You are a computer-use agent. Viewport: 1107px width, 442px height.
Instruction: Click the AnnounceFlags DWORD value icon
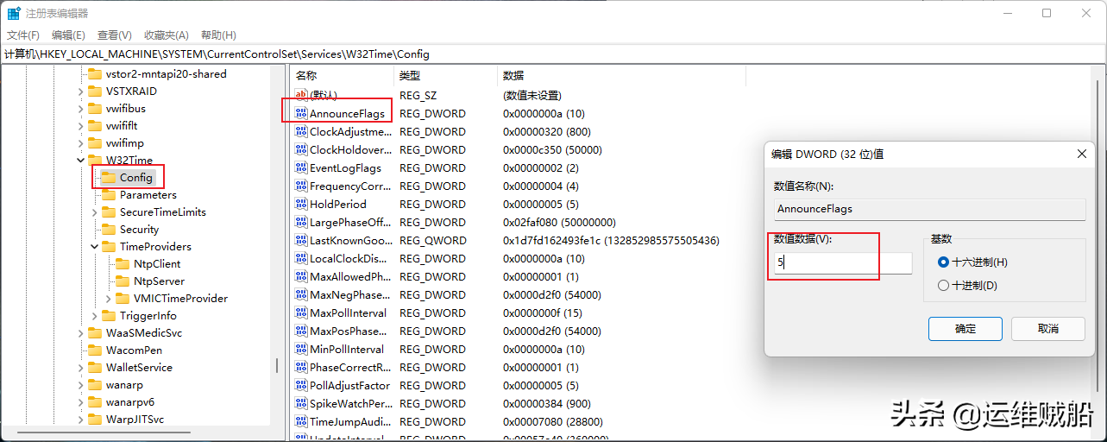point(301,114)
